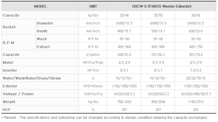218x122 pixels.
Task: Select the 600/23.6 depth value
Action: [196, 31]
